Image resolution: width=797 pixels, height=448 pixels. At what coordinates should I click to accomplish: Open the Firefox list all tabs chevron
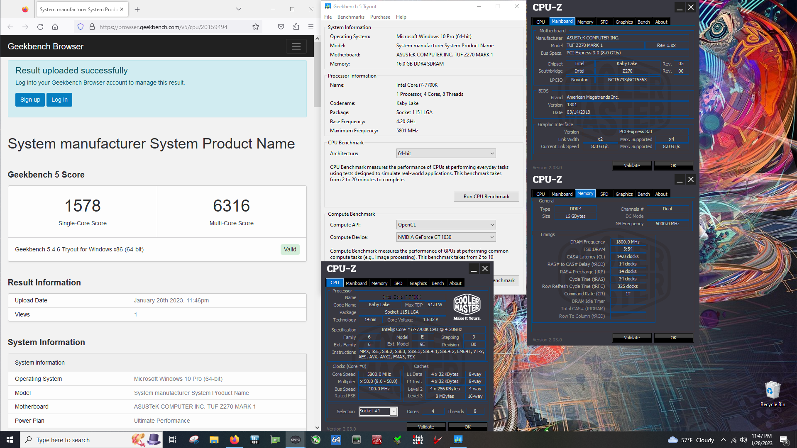(239, 9)
